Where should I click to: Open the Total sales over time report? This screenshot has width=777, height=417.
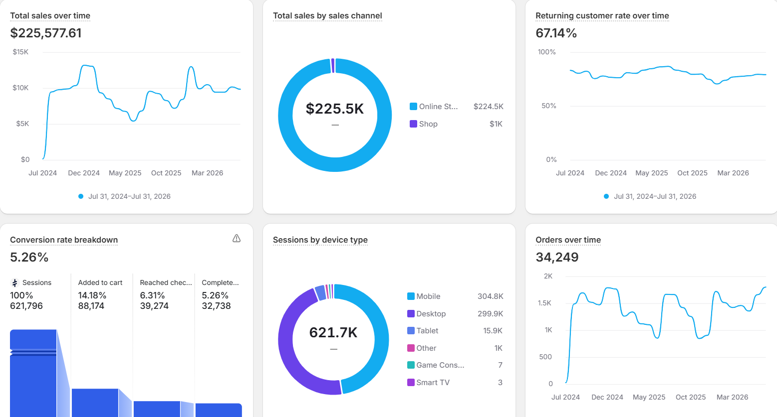coord(50,16)
